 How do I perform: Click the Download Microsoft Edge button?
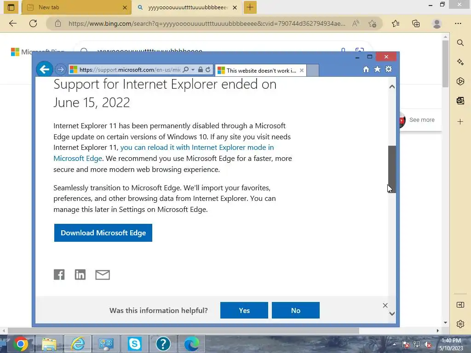(x=103, y=233)
